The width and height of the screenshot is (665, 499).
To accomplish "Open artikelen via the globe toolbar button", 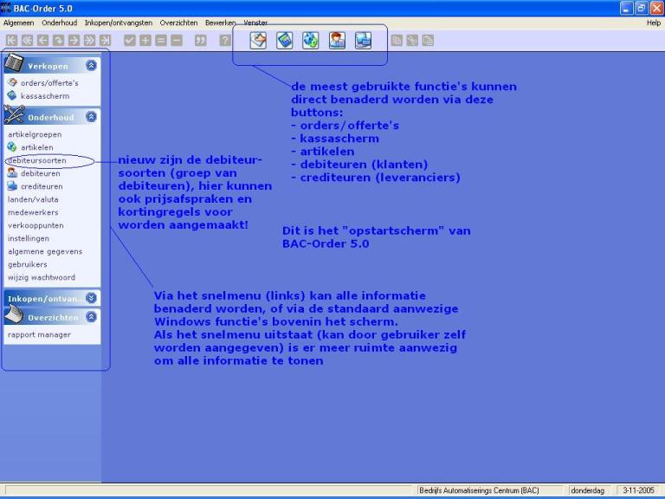I will 311,41.
